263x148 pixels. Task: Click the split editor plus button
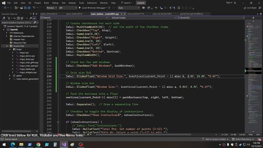253,18
